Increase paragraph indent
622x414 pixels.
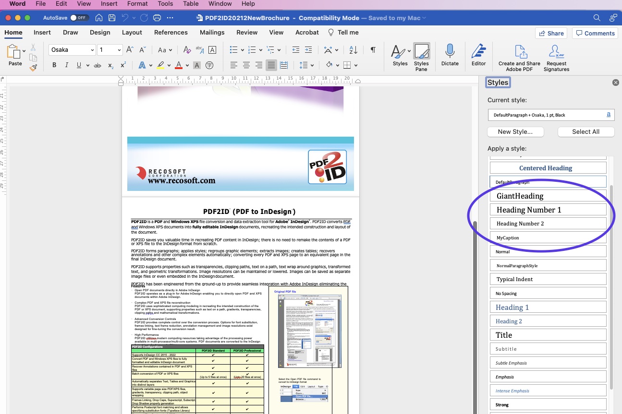309,50
